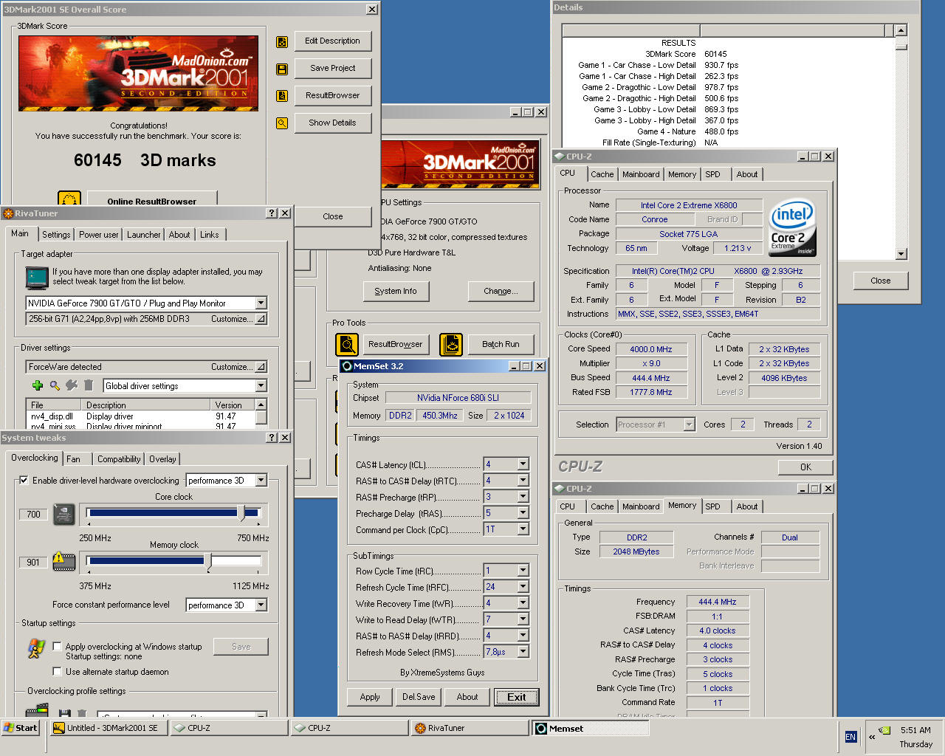Check Apply overclocking at Windows startup

pyautogui.click(x=57, y=646)
